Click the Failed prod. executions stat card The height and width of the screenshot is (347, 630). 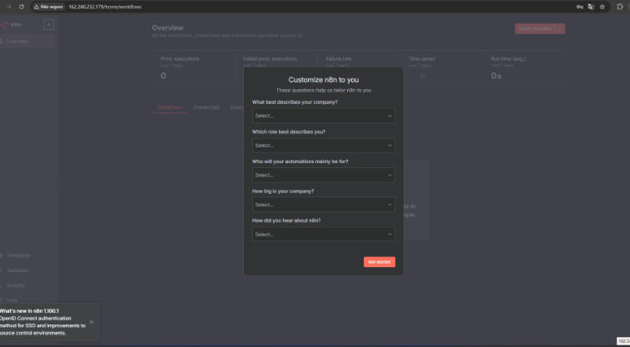276,67
